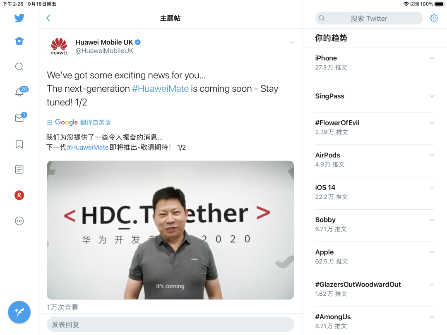Go back with the left arrow
447x335 pixels.
(48, 18)
